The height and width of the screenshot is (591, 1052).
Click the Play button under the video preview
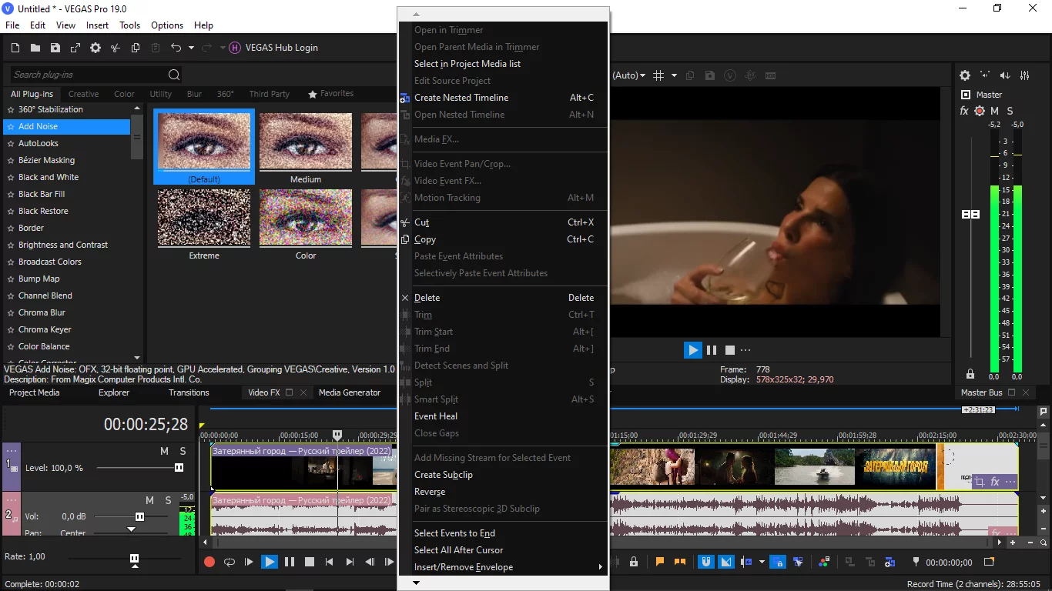pyautogui.click(x=693, y=350)
